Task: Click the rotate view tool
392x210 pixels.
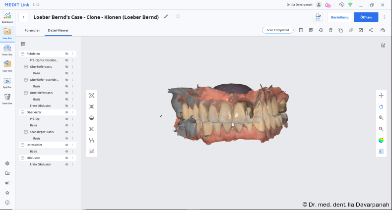Action: pos(381,106)
